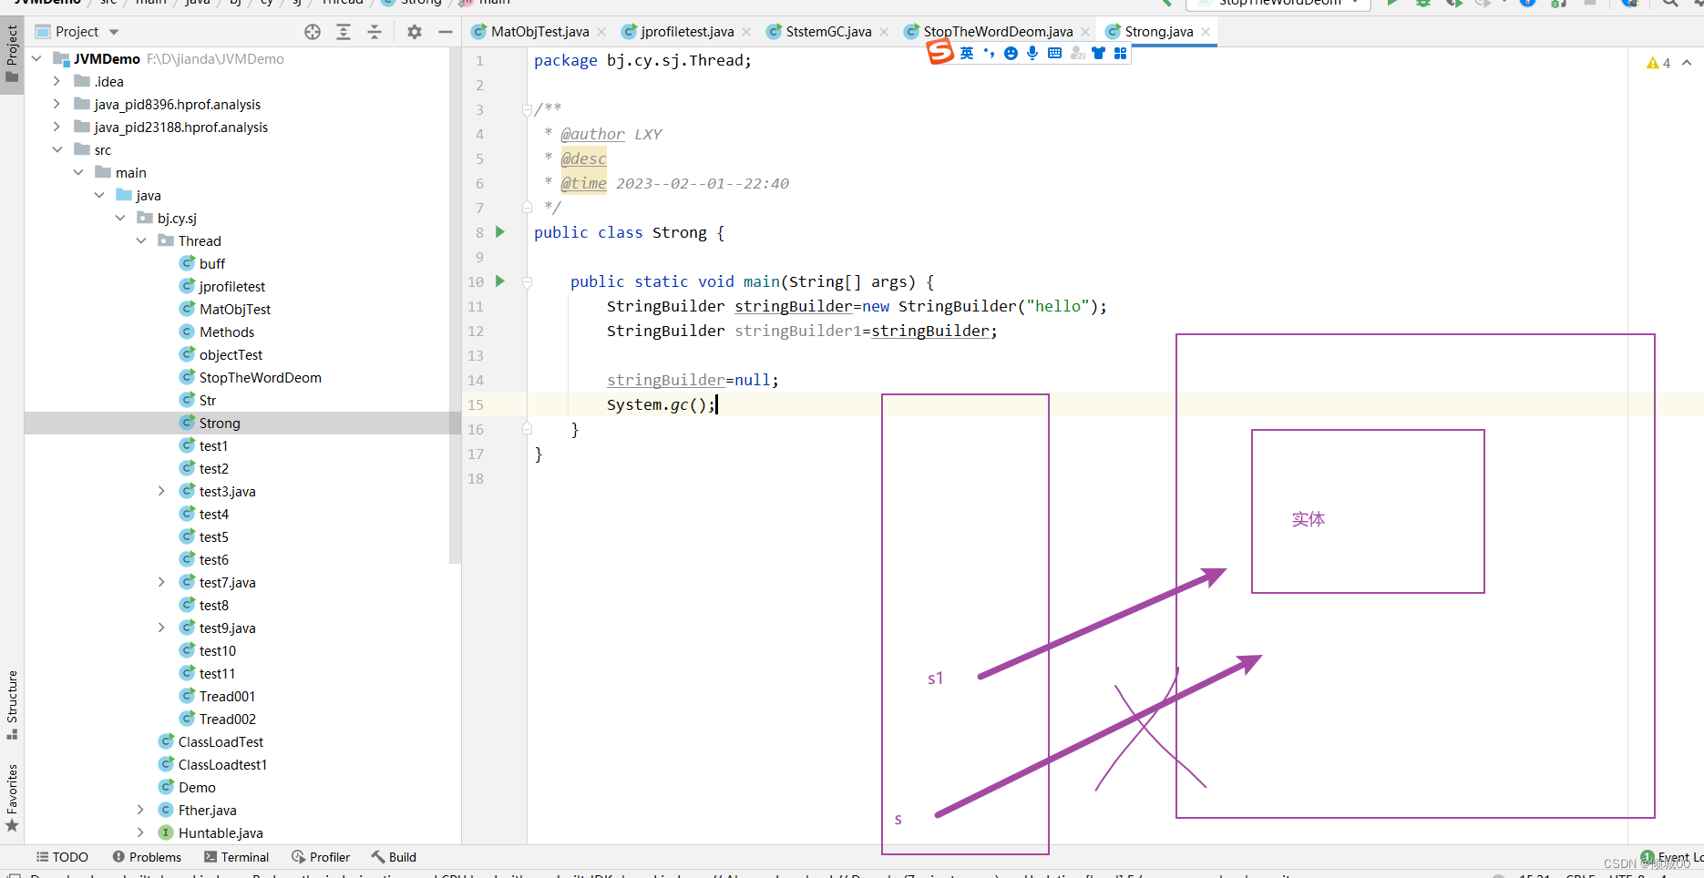
Task: Close the Strong.java tab
Action: [1206, 32]
